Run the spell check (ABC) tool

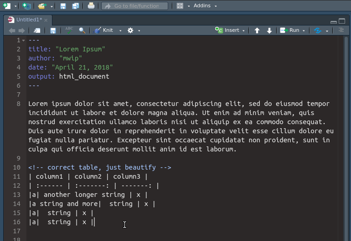point(69,30)
